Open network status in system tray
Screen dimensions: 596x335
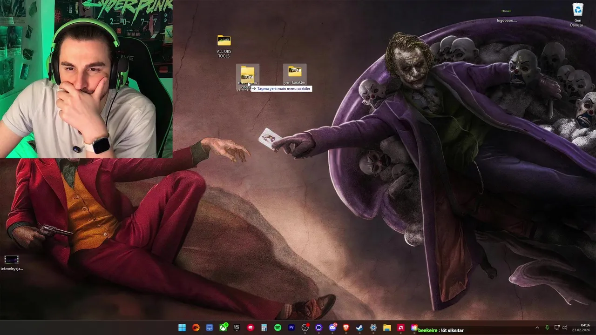coord(557,328)
